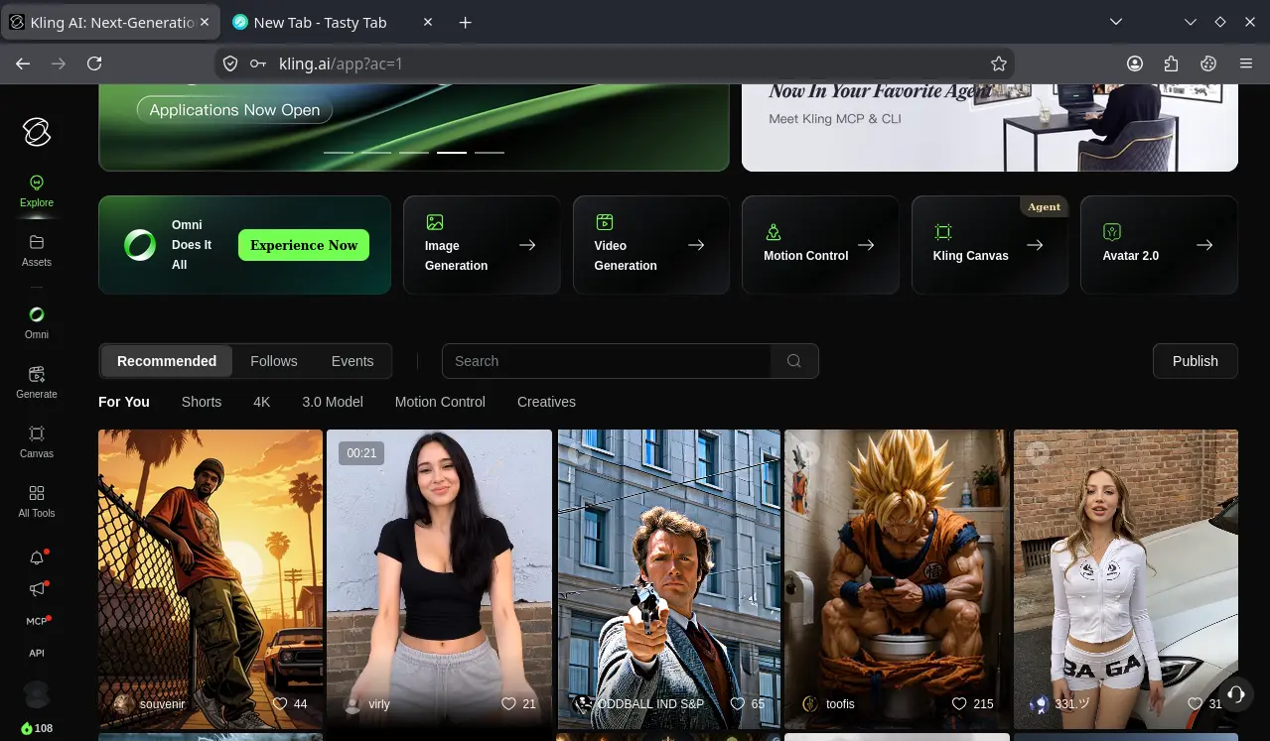Viewport: 1270px width, 741px height.
Task: Open the browser extensions icon
Action: coord(1172,63)
